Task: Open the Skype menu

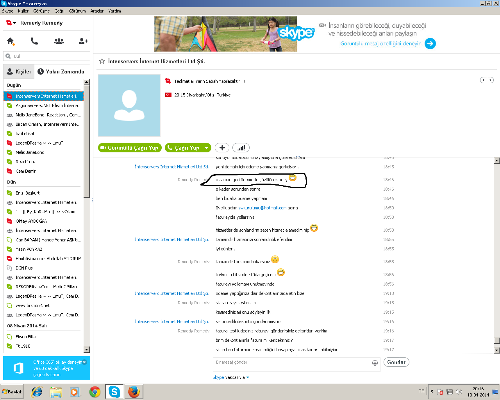Action: (8, 11)
